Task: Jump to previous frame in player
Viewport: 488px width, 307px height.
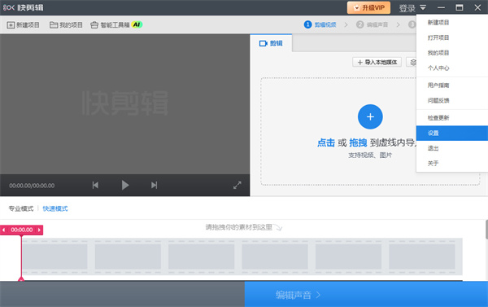Action: (x=95, y=185)
